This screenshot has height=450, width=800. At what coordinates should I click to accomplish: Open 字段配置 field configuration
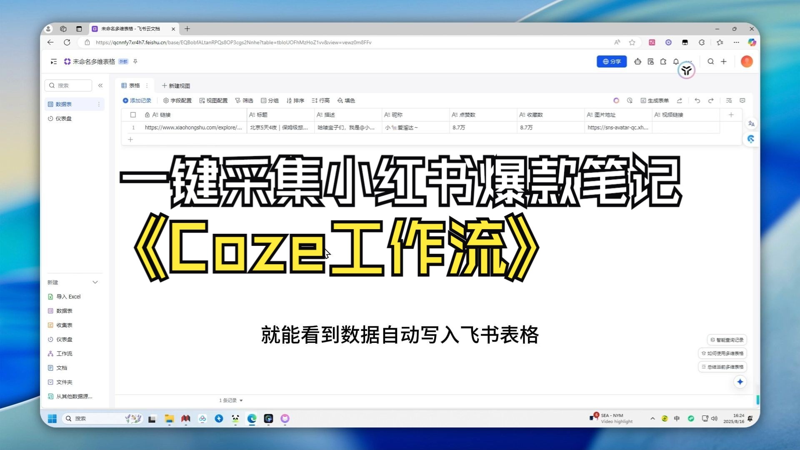coord(177,100)
